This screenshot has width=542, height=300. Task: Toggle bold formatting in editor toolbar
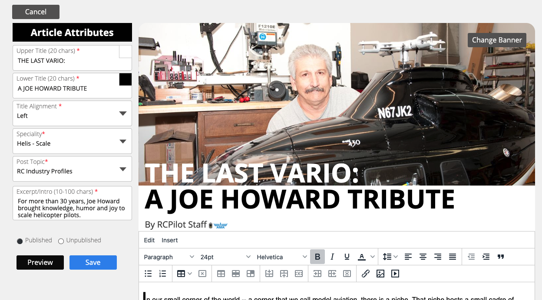(x=317, y=257)
